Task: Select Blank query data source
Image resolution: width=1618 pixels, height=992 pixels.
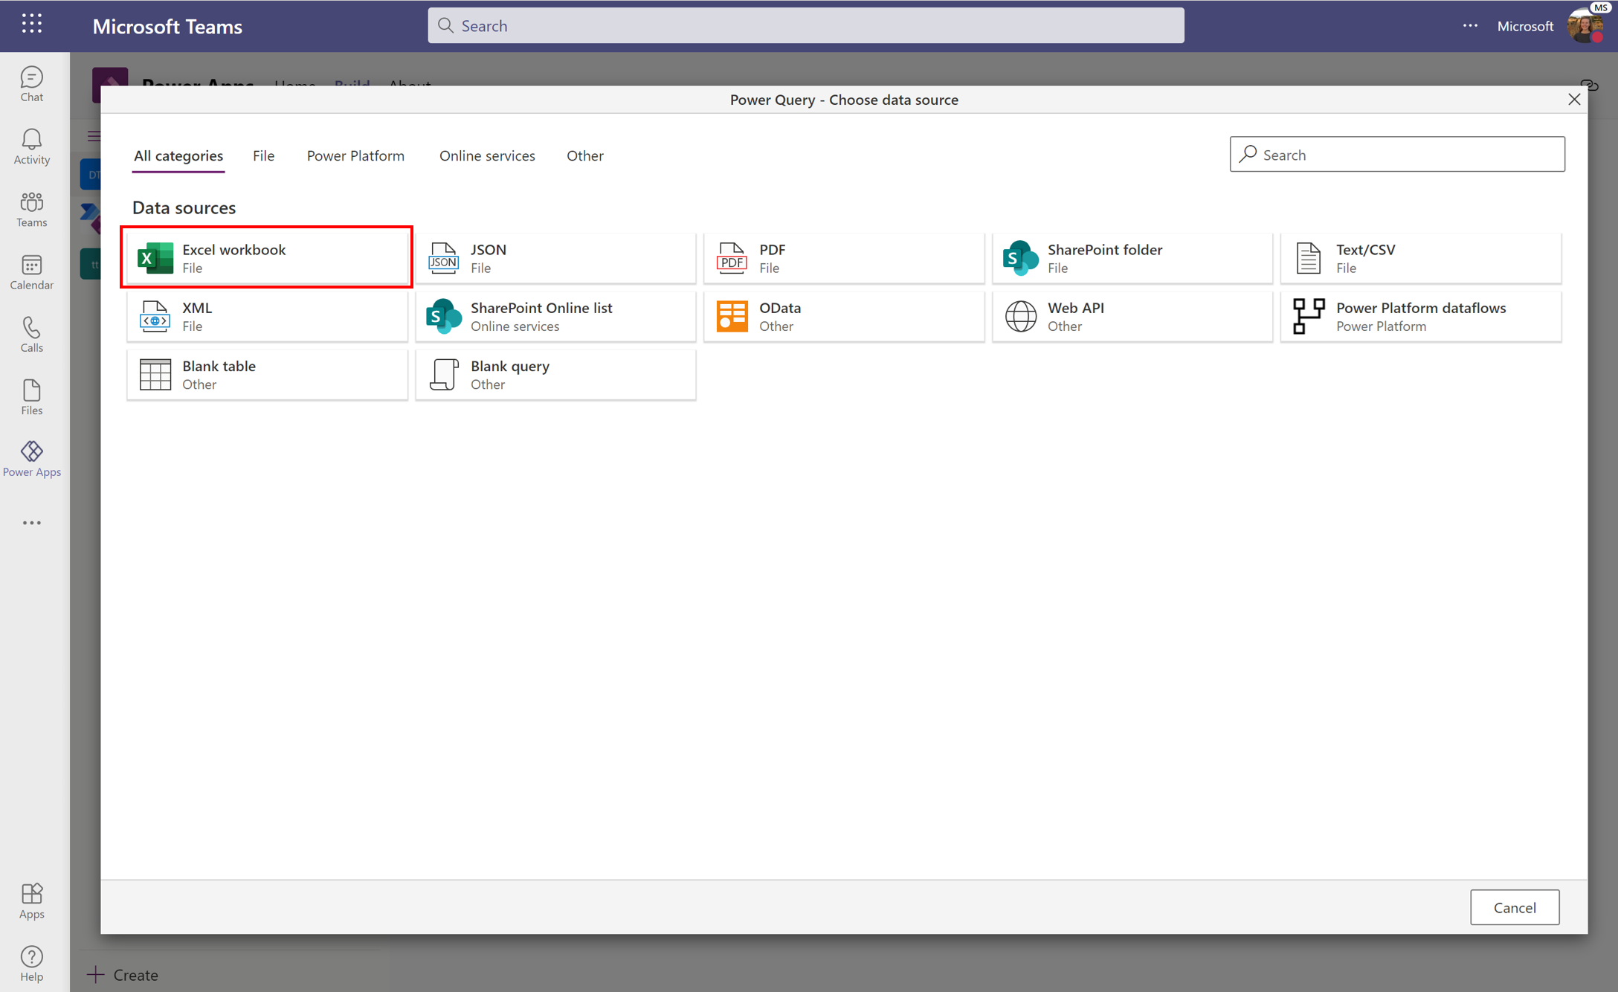Action: coord(556,373)
